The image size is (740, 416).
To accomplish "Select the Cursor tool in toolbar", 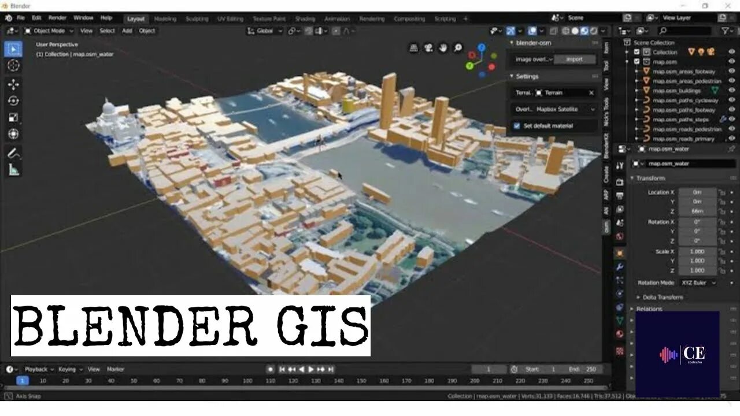I will (x=13, y=66).
